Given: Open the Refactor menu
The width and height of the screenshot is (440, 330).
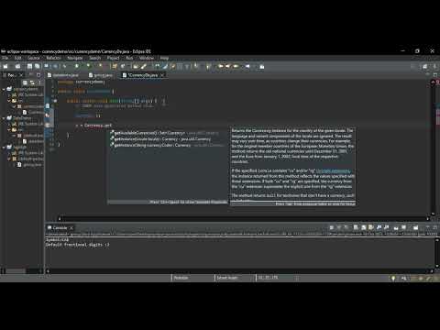Looking at the screenshot, I should coord(53,58).
